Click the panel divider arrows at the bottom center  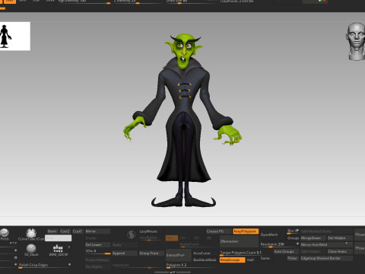click(x=173, y=272)
